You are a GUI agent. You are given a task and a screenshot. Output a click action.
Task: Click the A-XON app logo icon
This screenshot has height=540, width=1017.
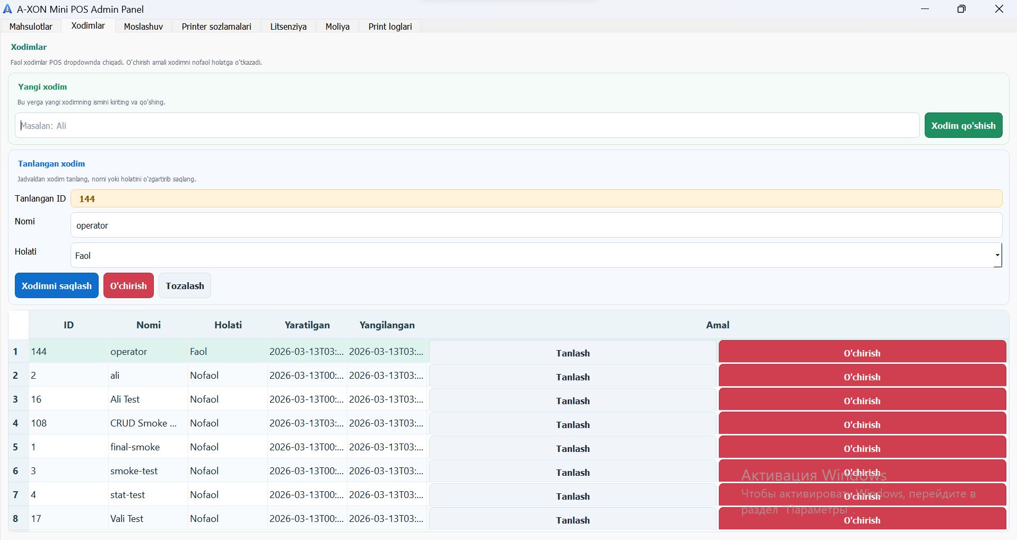pos(7,9)
